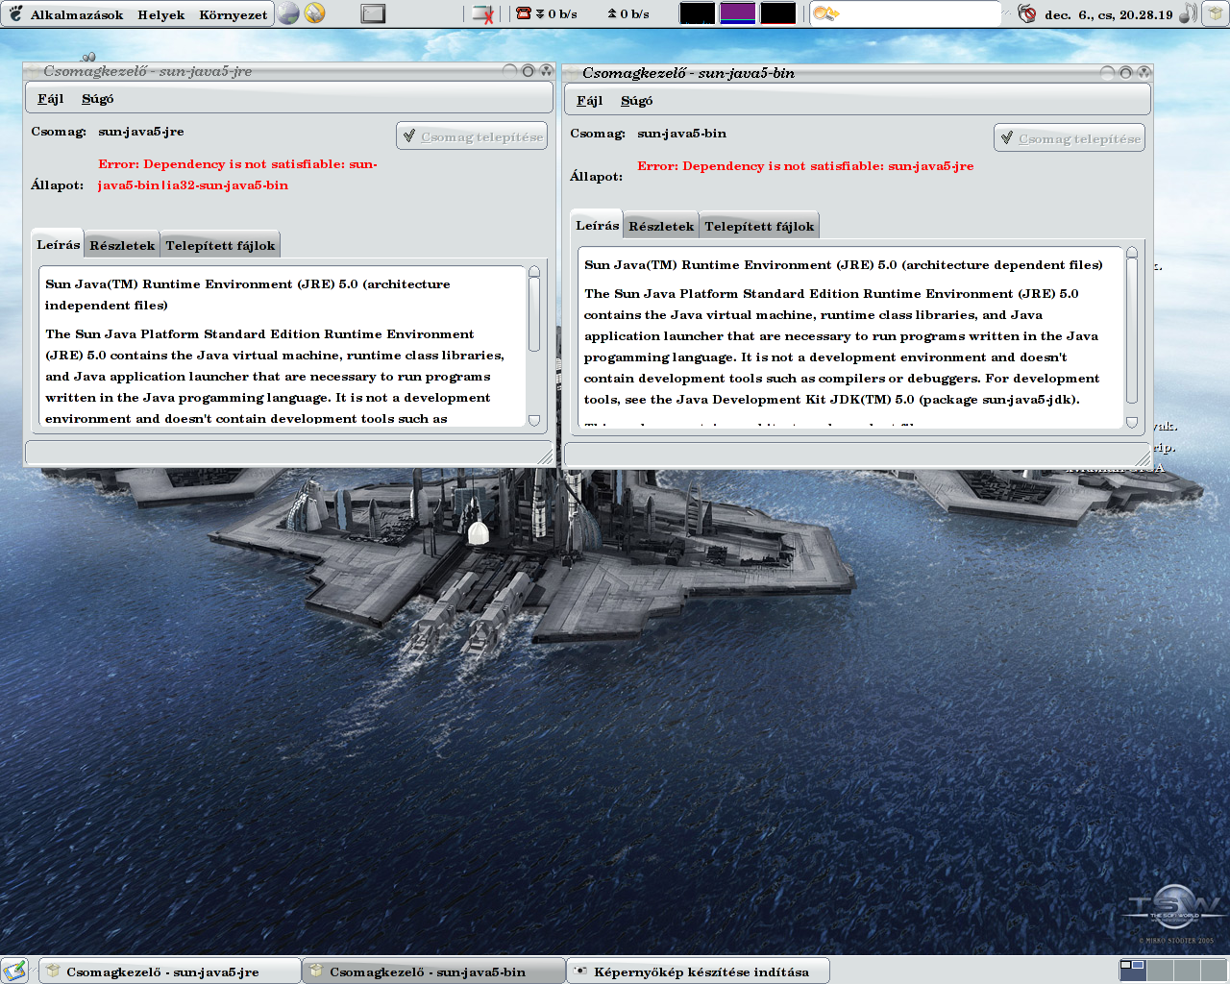Image resolution: width=1230 pixels, height=984 pixels.
Task: Click description scrollbar in sun-java5-bin window
Action: pyautogui.click(x=1132, y=332)
